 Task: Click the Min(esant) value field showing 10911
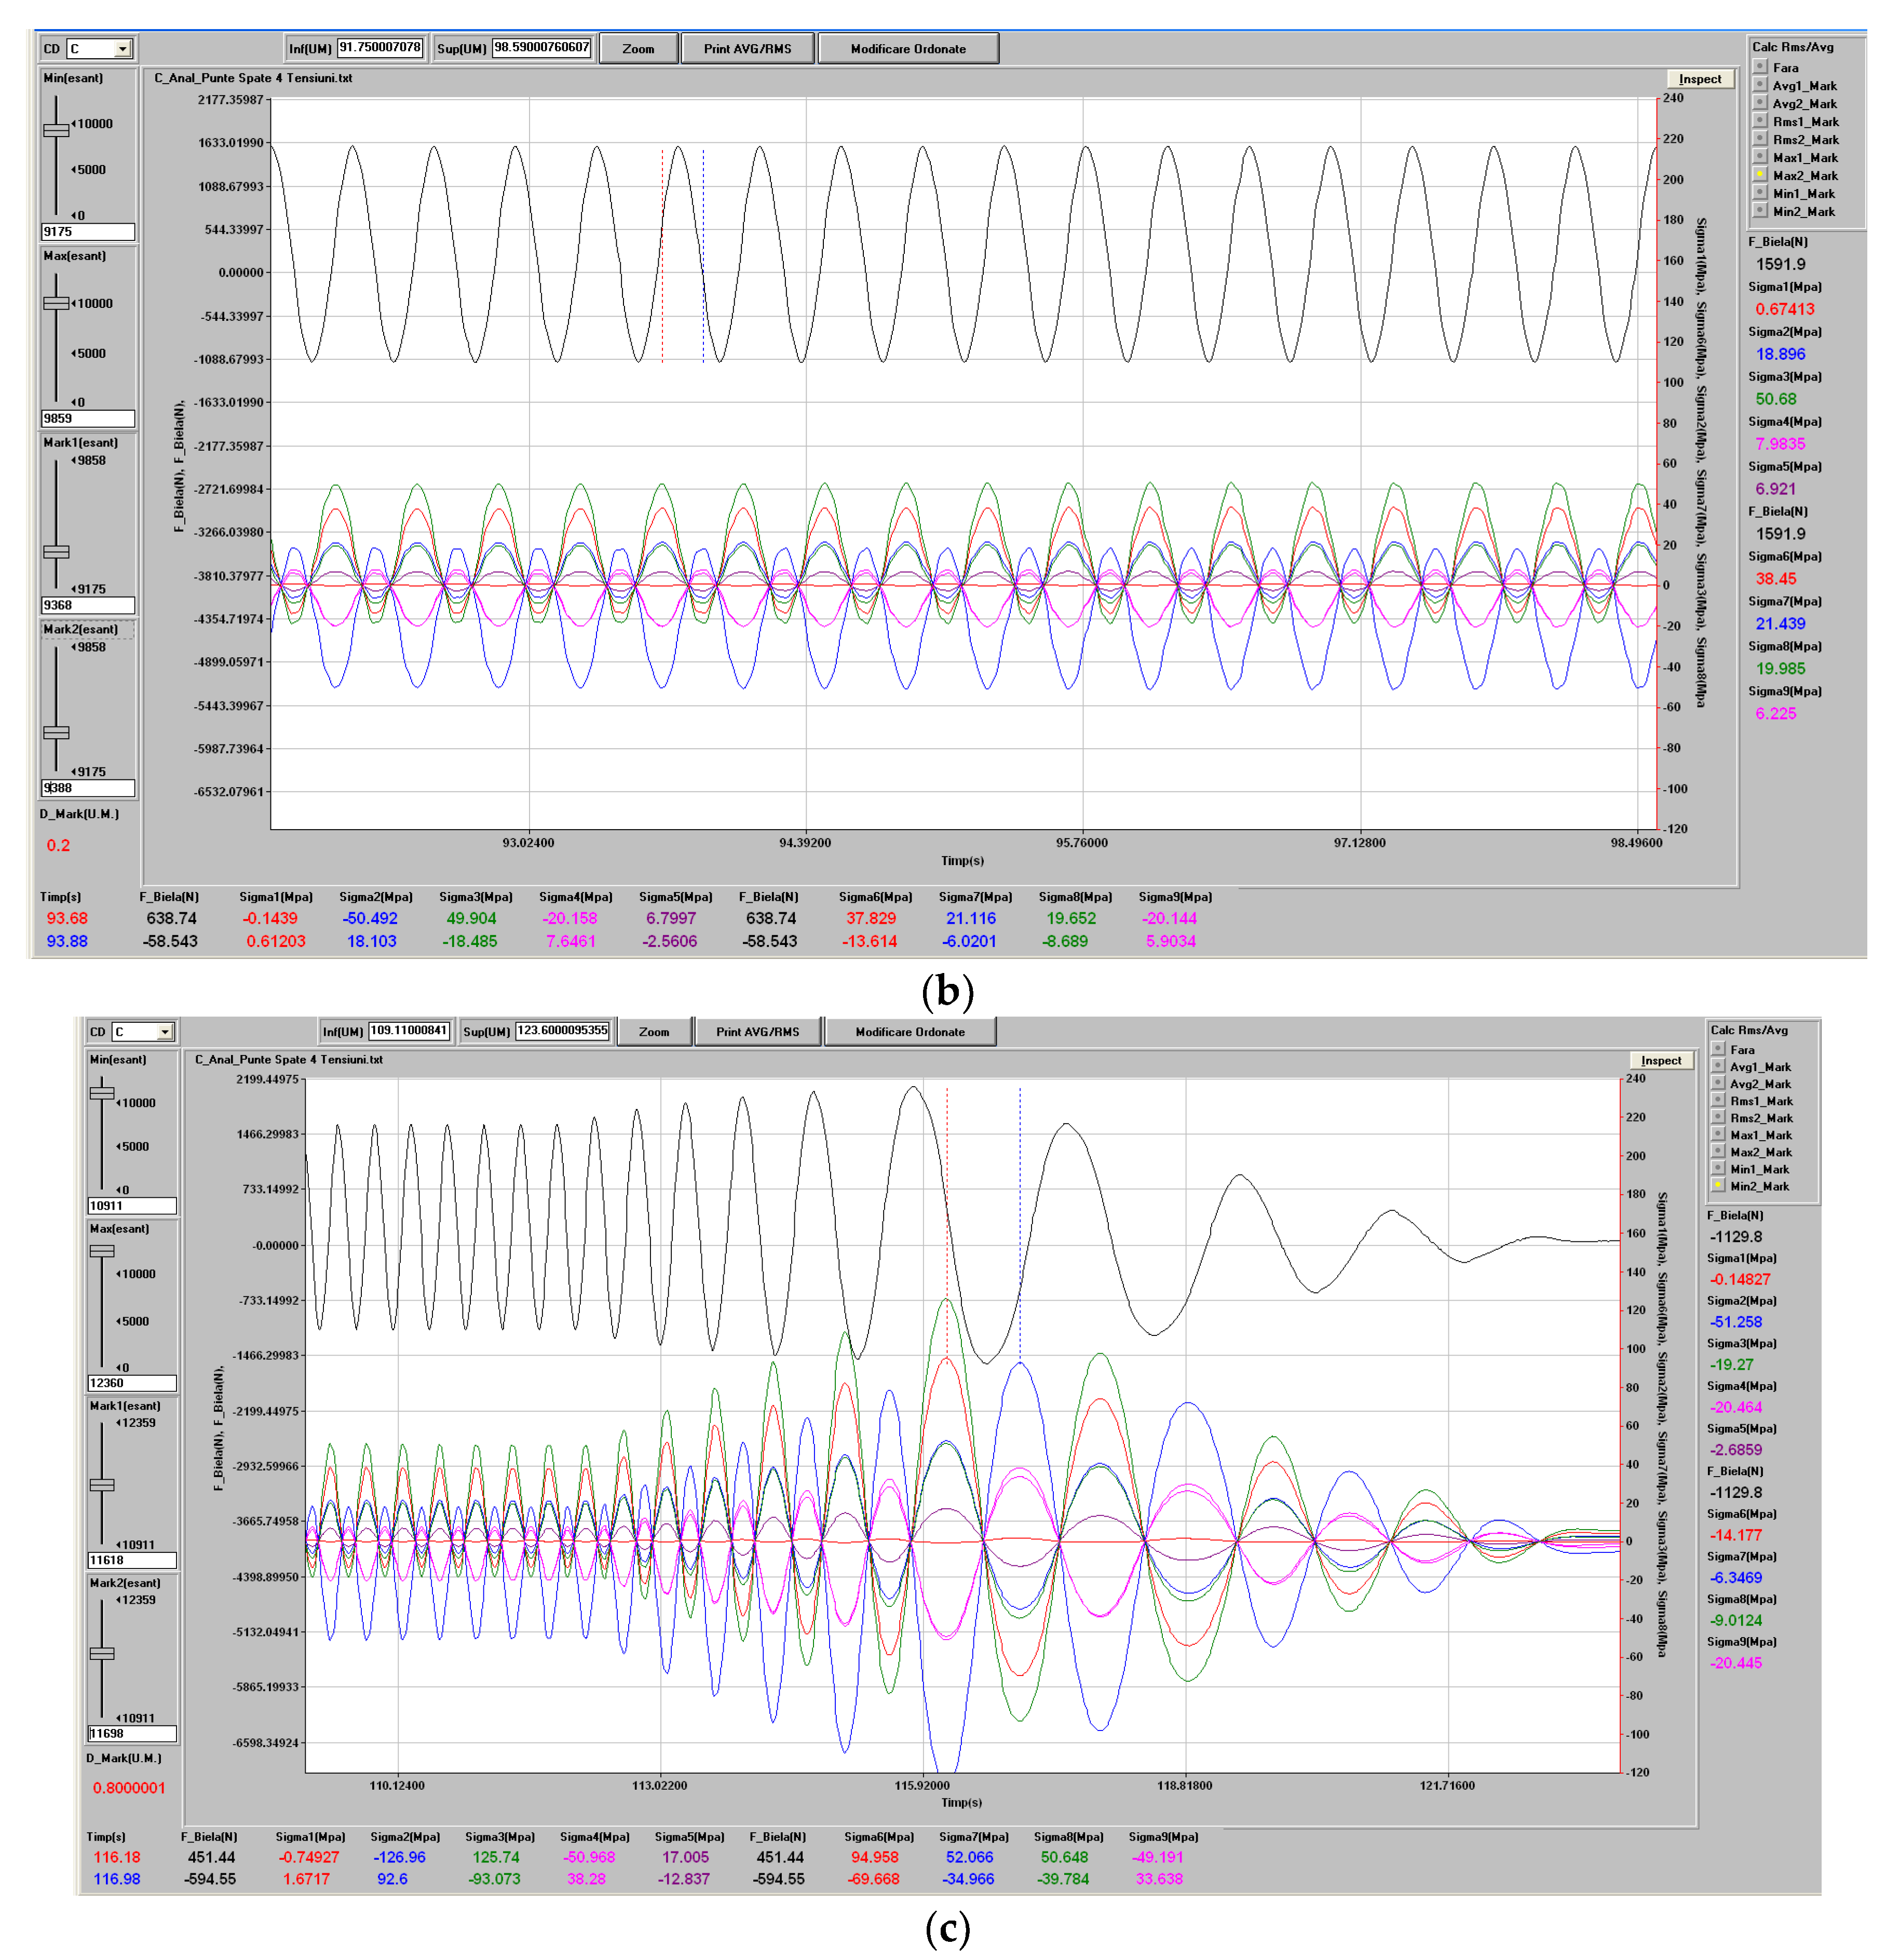[x=132, y=1206]
